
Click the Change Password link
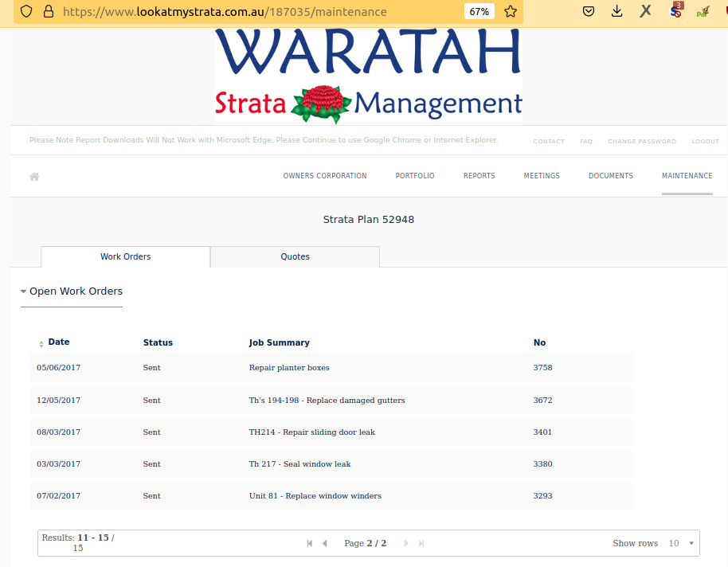click(x=642, y=141)
